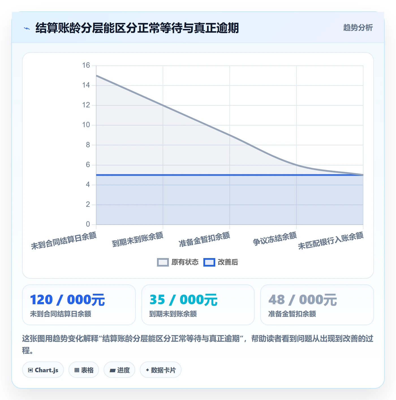
Task: Click the 表格 tag
Action: 84,370
